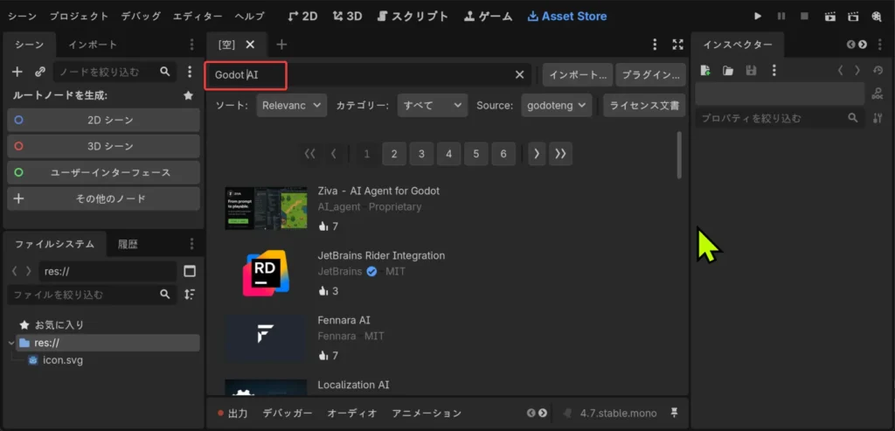Select the ファイルシステム tab
Screen dimensions: 895x431
pos(55,244)
